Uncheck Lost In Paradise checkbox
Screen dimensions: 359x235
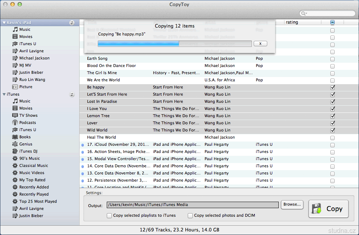pos(333,102)
